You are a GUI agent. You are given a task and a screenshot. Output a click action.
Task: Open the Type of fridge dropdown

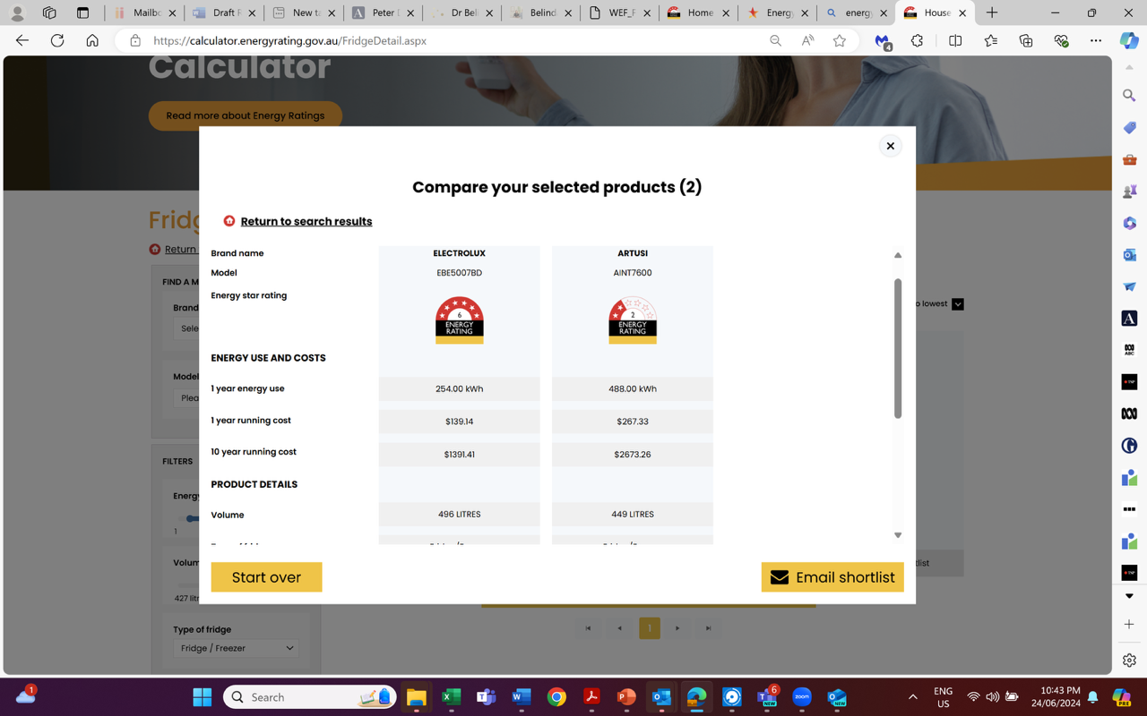[237, 648]
